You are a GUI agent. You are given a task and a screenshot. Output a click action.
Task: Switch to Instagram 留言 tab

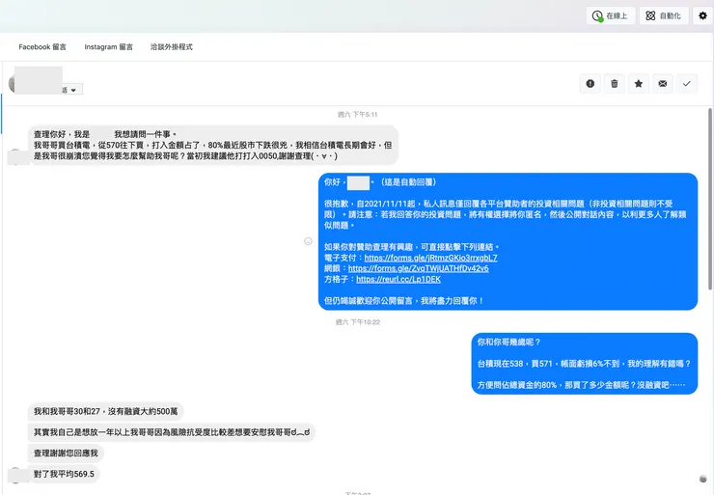(x=108, y=47)
